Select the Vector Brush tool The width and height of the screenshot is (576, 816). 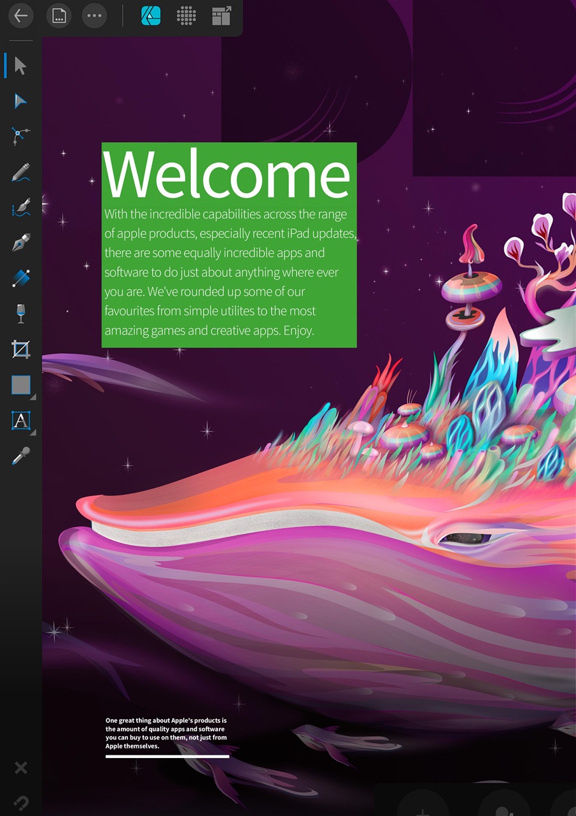click(21, 207)
